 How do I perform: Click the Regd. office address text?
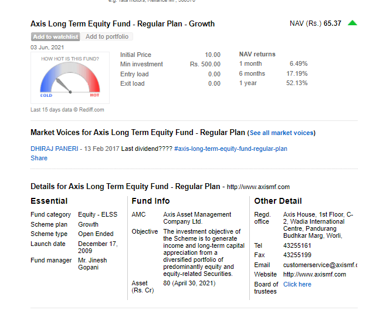[x=318, y=225]
